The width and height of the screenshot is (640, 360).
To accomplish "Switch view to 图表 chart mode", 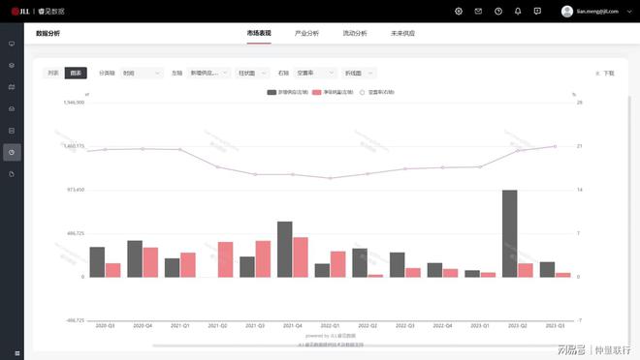I will (x=76, y=73).
